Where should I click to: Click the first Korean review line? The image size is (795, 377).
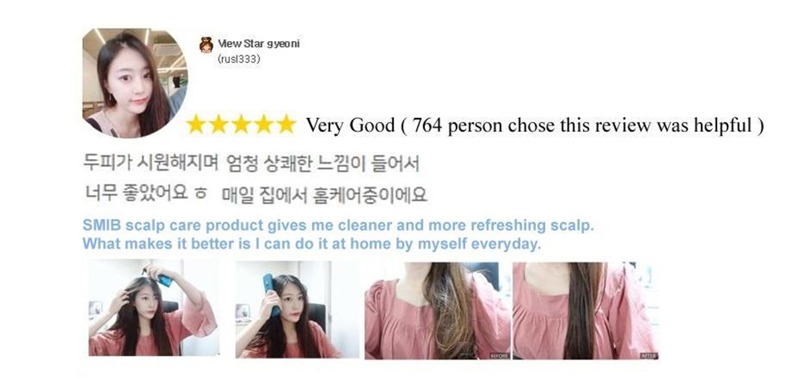point(251,162)
